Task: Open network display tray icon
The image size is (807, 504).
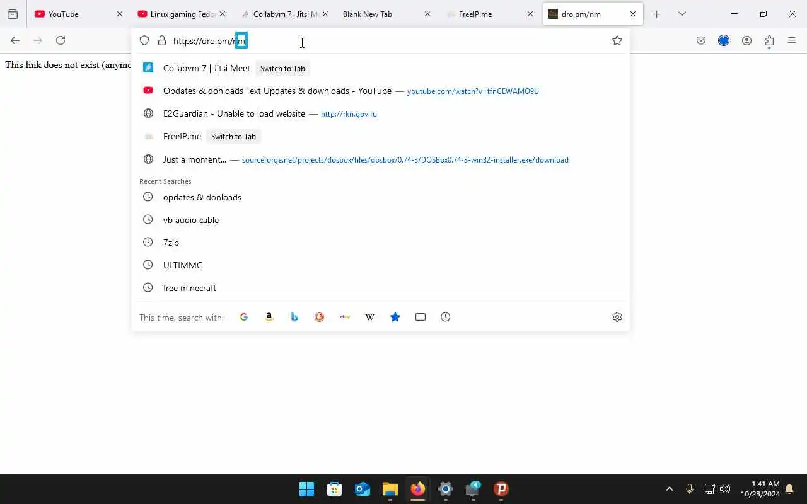Action: point(709,489)
